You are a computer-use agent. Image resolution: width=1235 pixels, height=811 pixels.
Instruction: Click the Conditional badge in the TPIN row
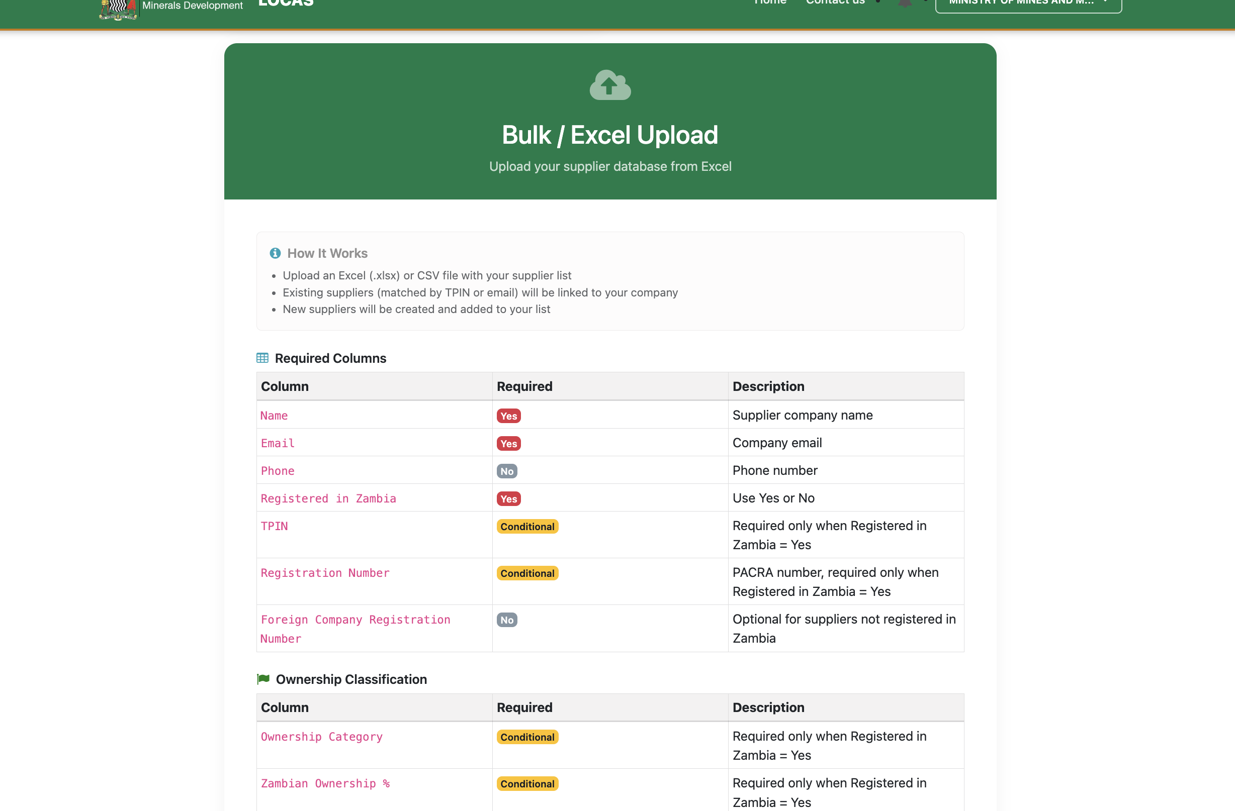(x=527, y=527)
